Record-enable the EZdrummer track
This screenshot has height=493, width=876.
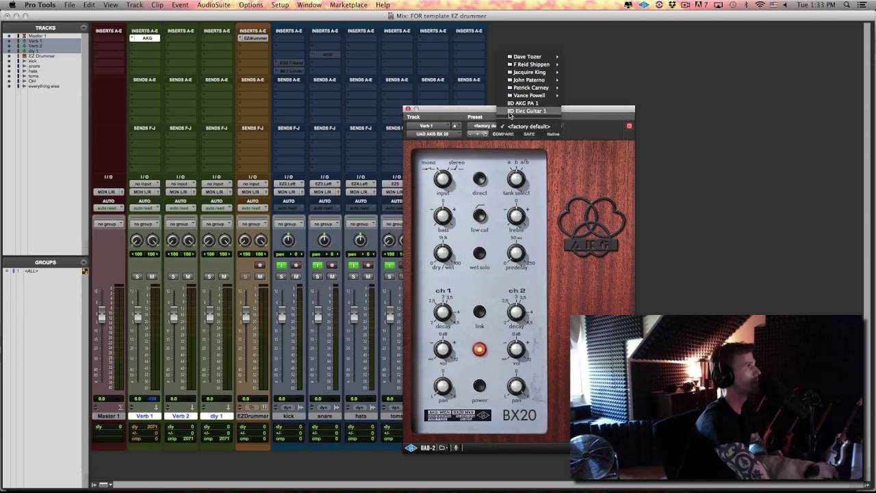(x=259, y=265)
